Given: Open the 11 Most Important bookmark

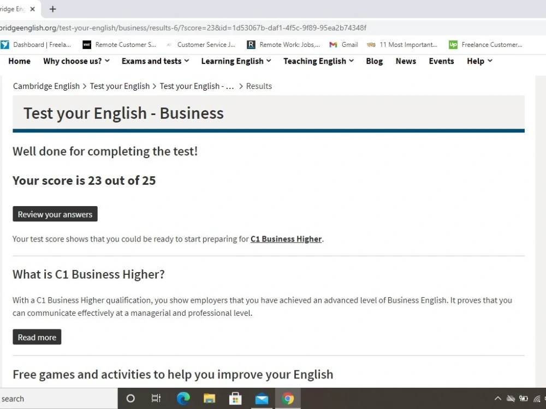Looking at the screenshot, I should [x=402, y=45].
